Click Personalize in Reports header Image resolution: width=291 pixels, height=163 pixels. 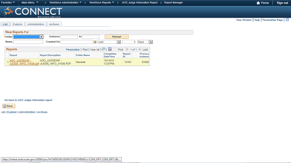[73, 49]
